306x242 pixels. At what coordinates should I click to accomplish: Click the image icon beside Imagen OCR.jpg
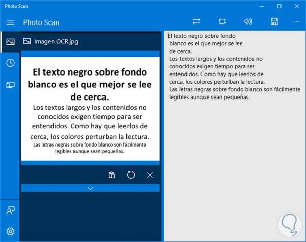click(27, 41)
